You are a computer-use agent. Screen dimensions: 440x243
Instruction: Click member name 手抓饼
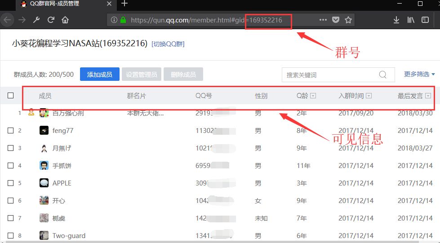tap(62, 166)
